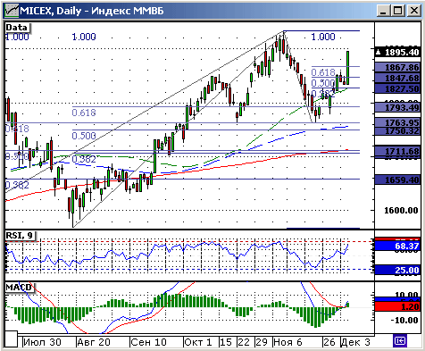Click the Ноя 6 date label

(287, 342)
